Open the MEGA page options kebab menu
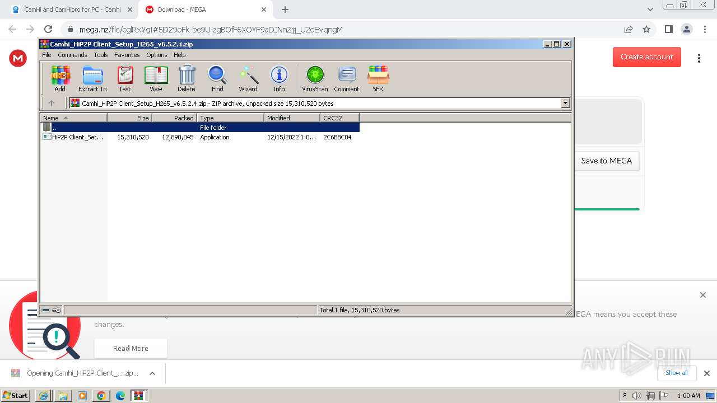The height and width of the screenshot is (403, 717). tap(699, 58)
